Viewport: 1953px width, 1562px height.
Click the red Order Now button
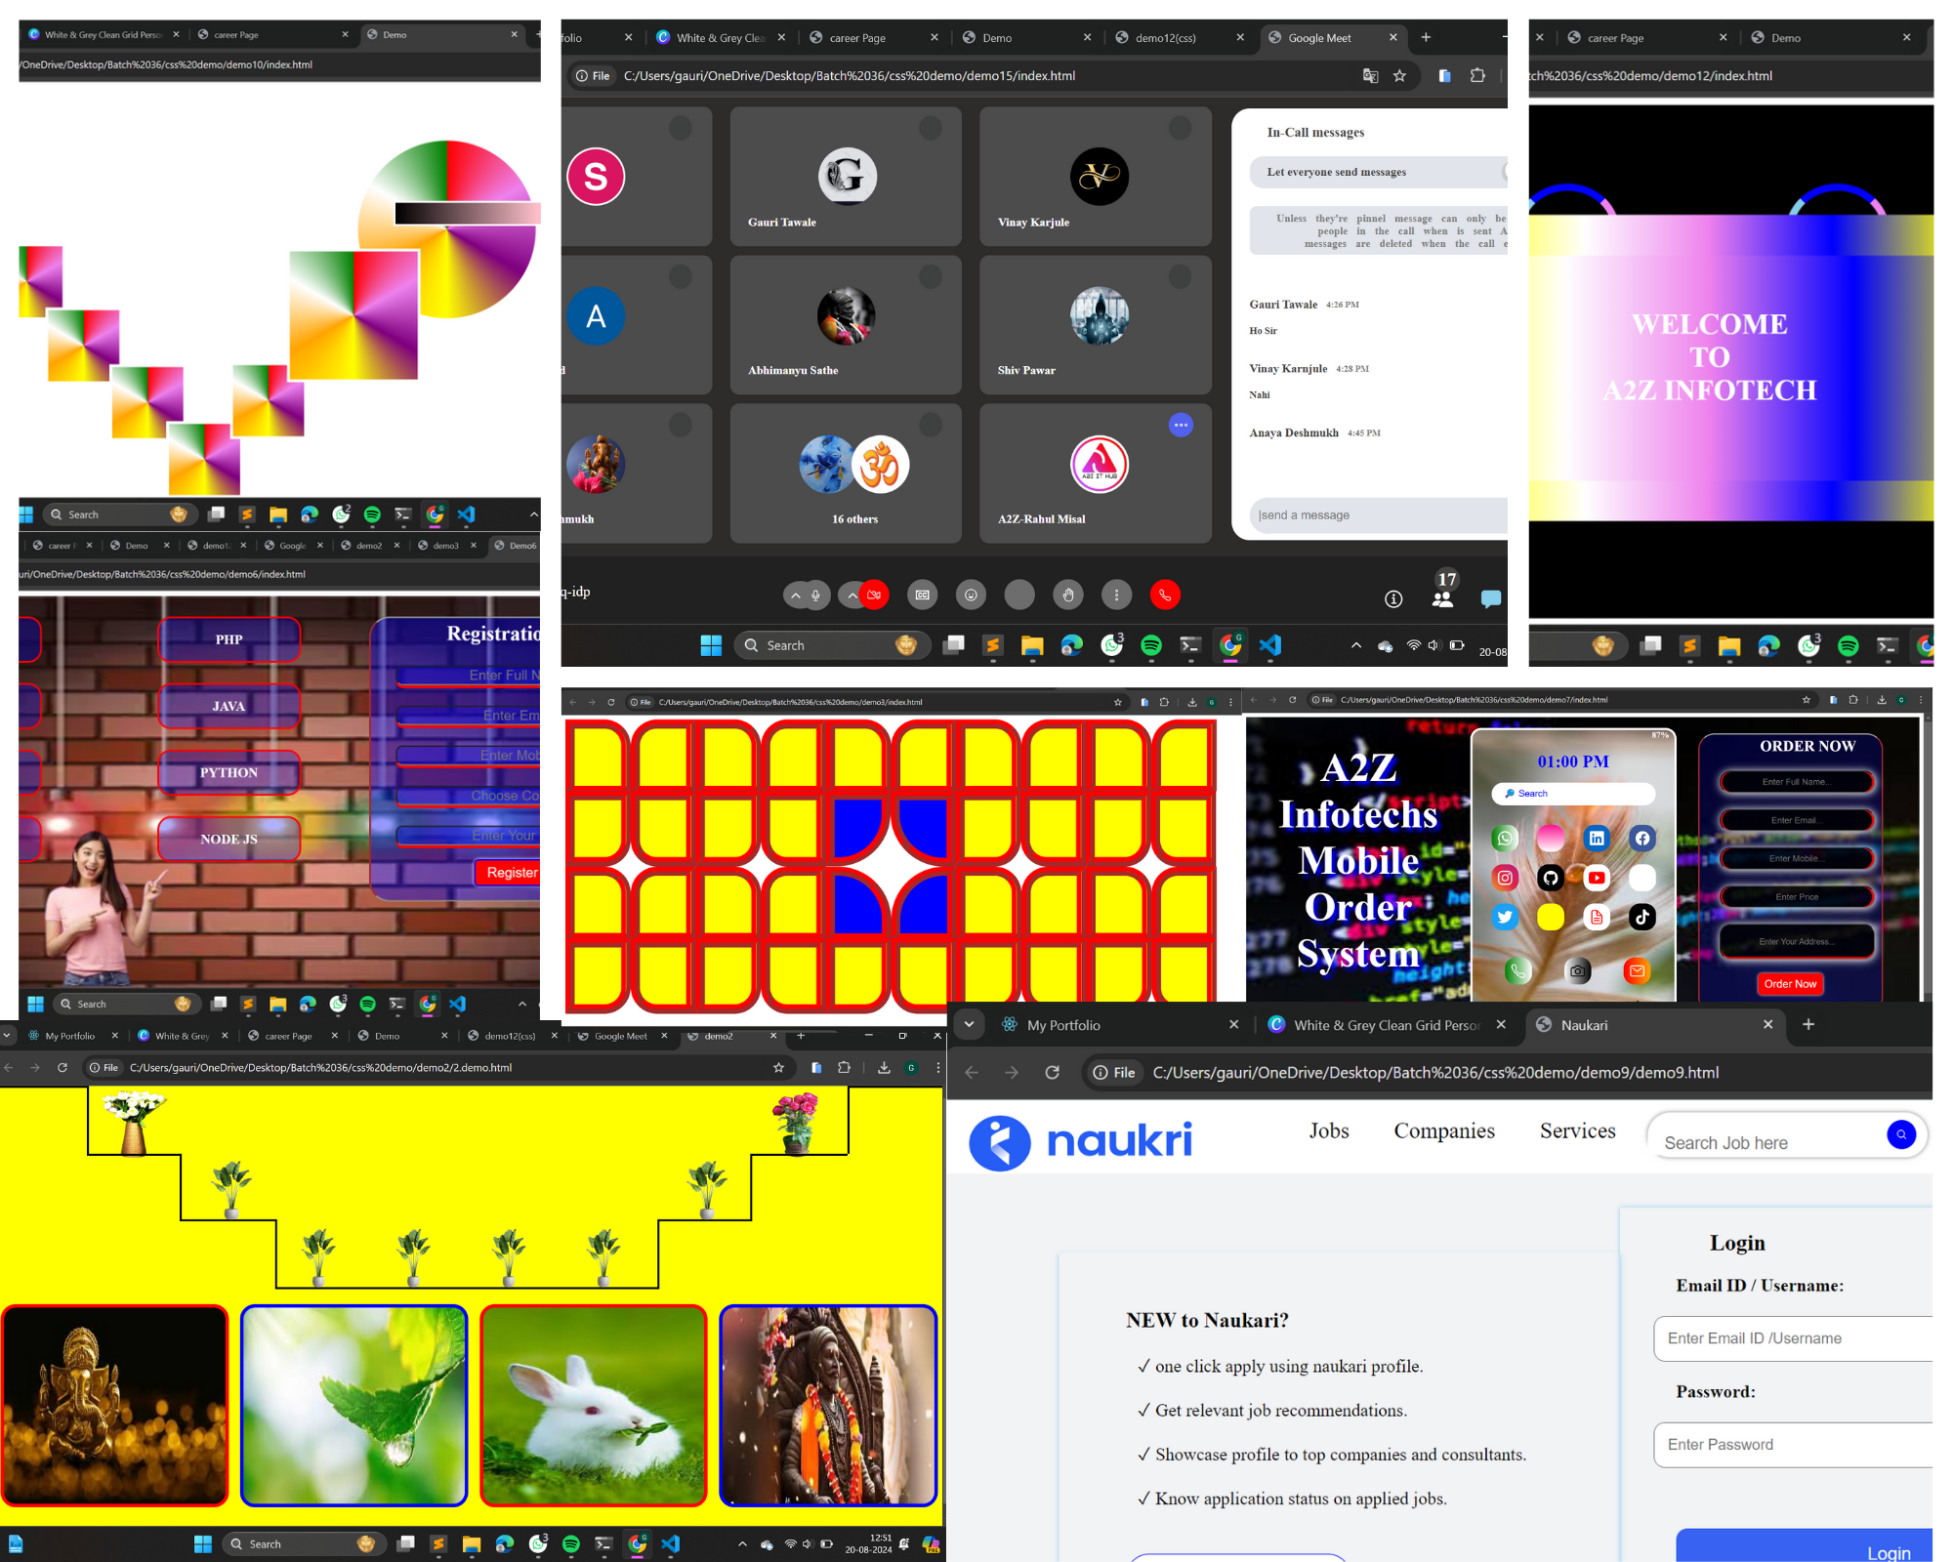click(1790, 984)
